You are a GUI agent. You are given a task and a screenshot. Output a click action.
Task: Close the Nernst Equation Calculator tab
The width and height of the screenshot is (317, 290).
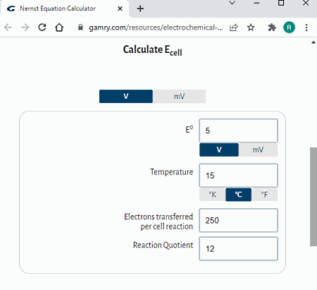120,8
